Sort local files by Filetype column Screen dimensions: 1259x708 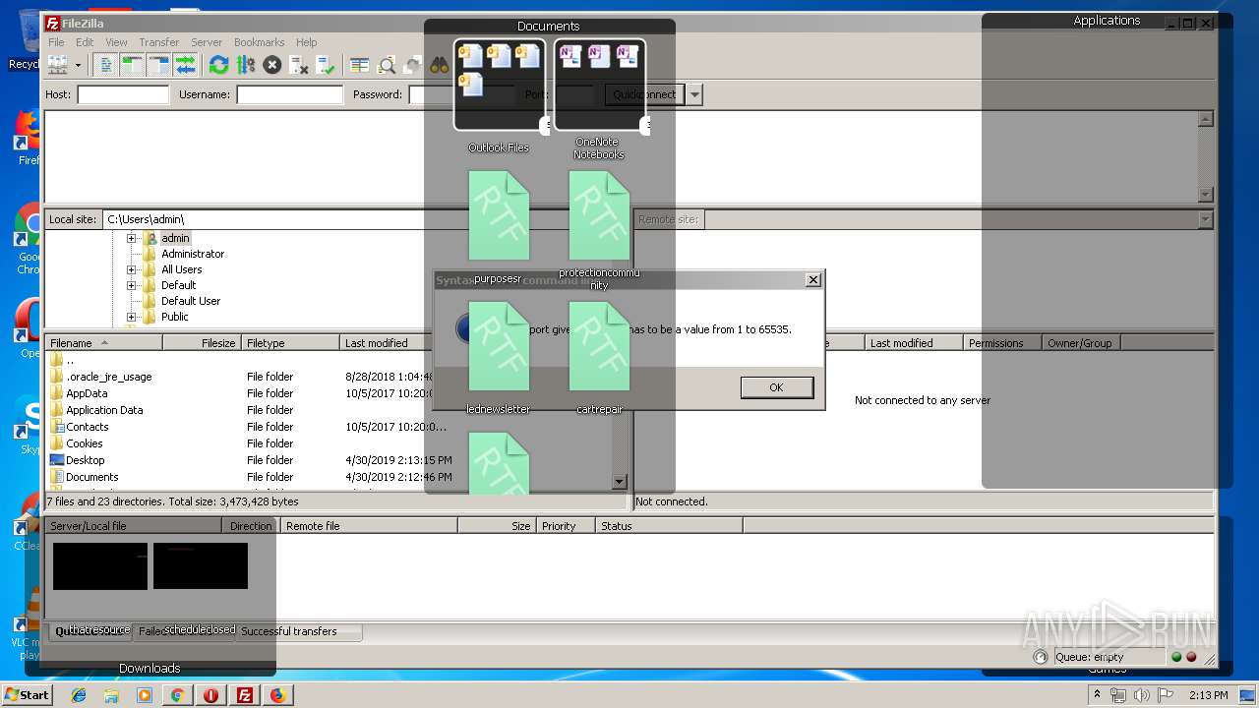tap(291, 343)
